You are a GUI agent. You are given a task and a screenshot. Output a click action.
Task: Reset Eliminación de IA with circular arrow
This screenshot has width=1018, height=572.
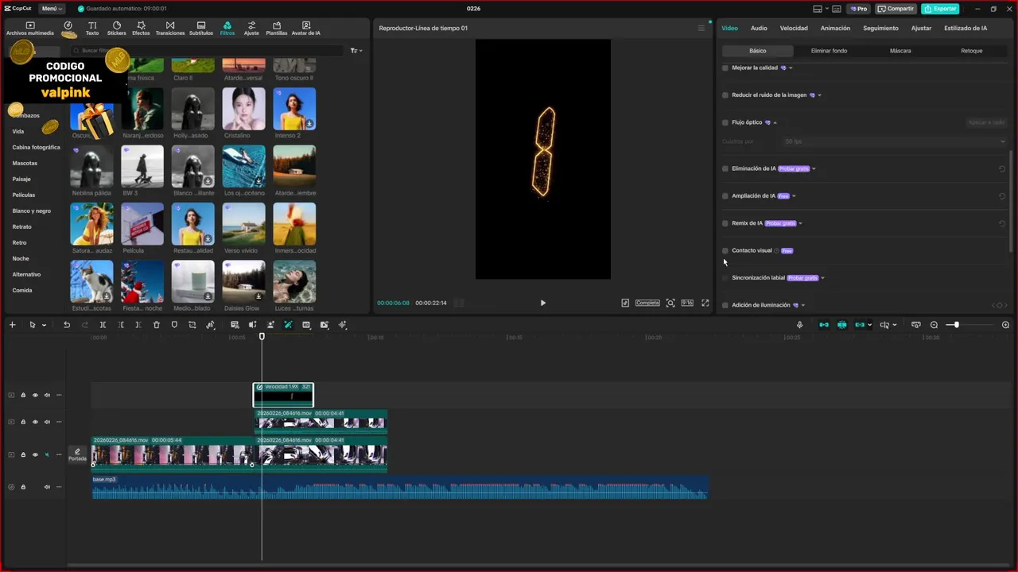tap(1002, 168)
